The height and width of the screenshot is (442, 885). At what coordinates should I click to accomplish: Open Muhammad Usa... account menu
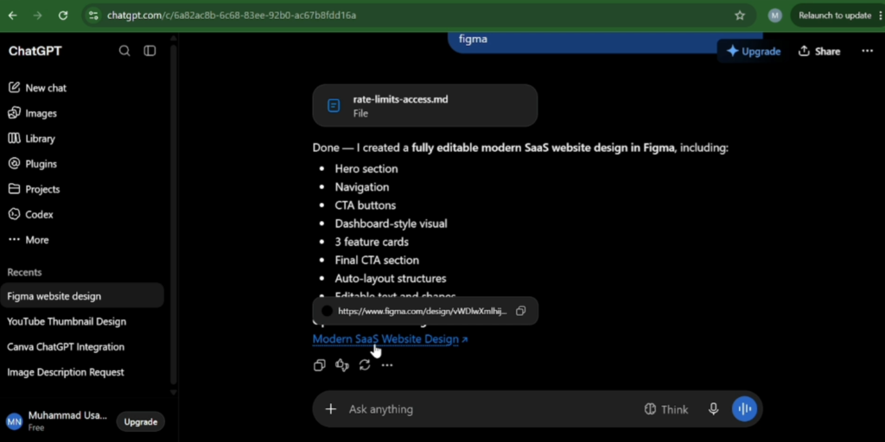pyautogui.click(x=56, y=421)
